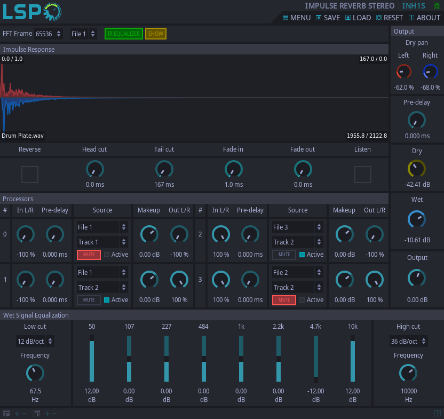The height and width of the screenshot is (419, 444).
Task: Click RESET in the header bar
Action: (390, 18)
